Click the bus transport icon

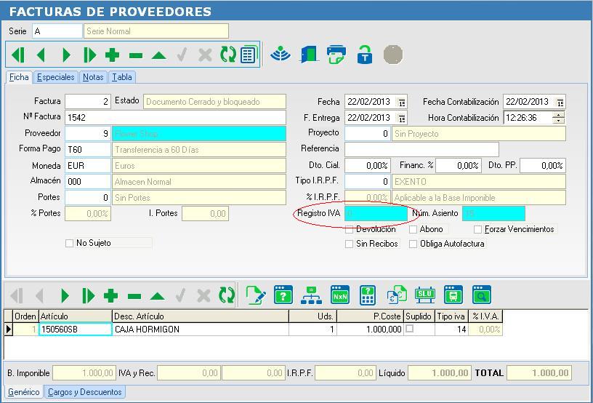tap(453, 295)
